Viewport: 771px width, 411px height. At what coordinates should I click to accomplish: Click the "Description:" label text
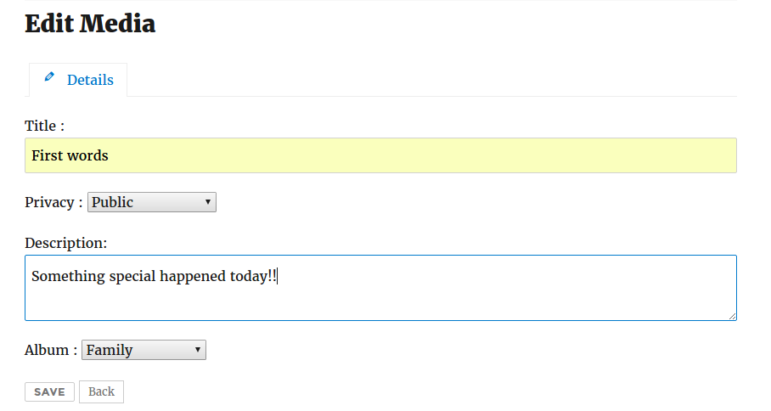[x=65, y=243]
